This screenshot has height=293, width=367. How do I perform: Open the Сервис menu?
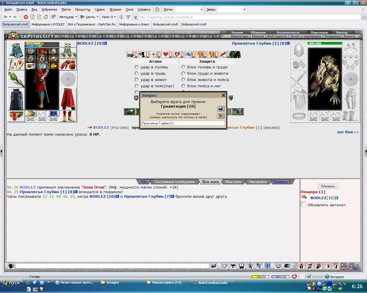100,9
